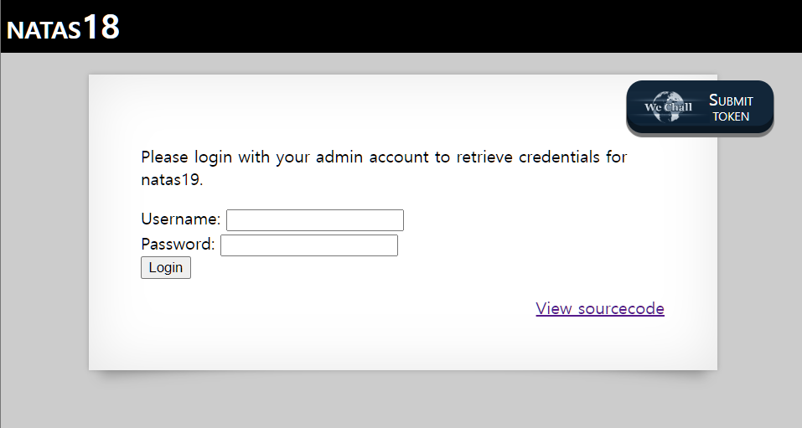This screenshot has height=428, width=802.
Task: Focus the Username input field
Action: (315, 220)
